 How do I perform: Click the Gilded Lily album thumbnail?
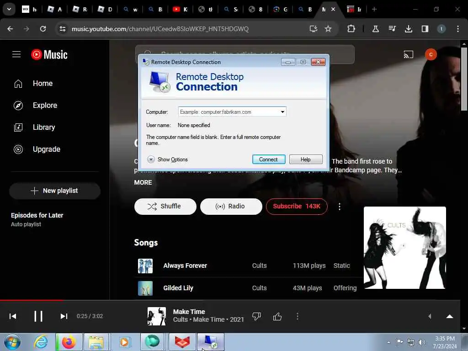145,288
